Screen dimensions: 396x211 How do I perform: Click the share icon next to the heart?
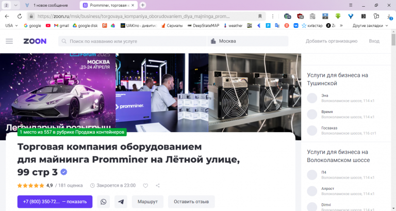point(158,186)
